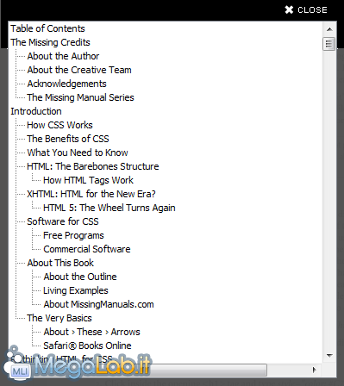This screenshot has width=344, height=386.
Task: Go to Free Programs
Action: 73,235
